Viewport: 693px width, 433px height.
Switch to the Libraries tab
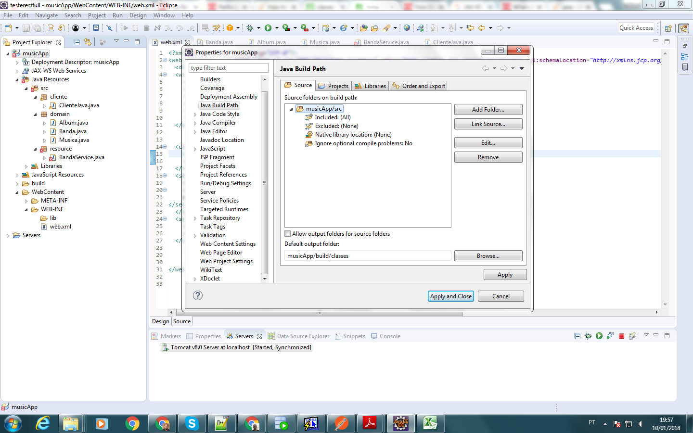click(370, 86)
